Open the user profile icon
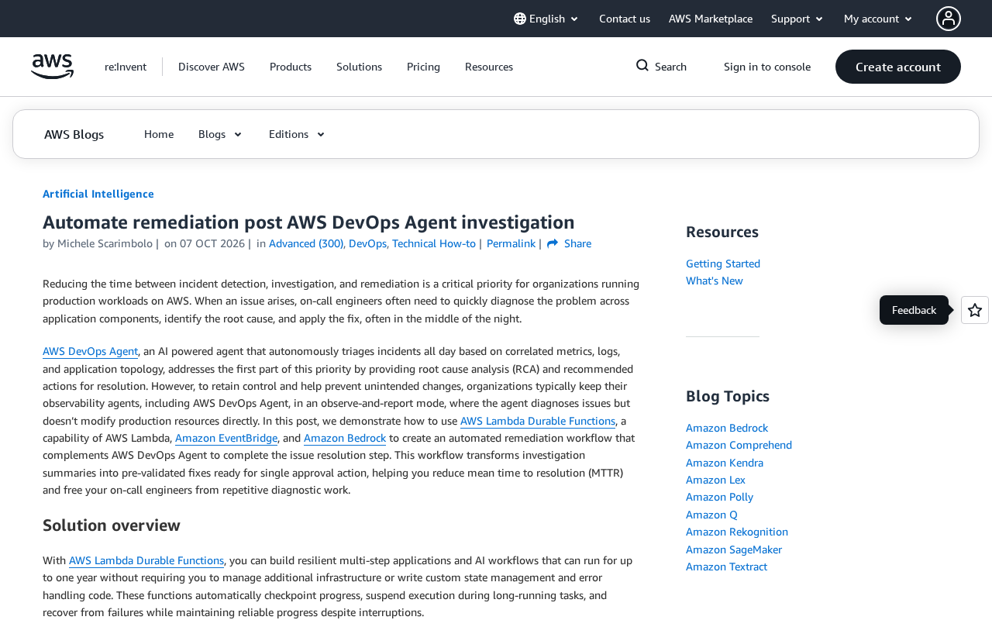 click(949, 19)
